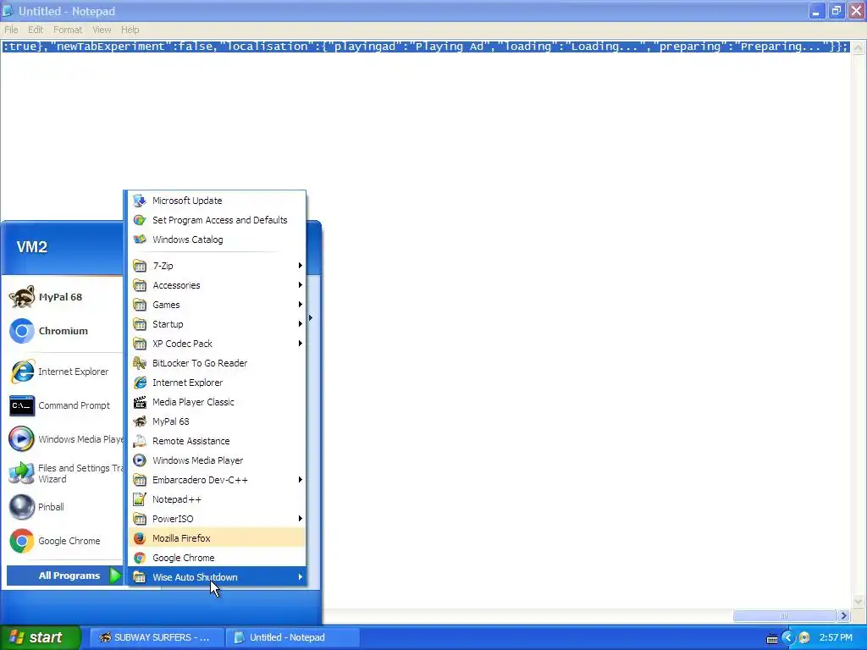Open the Notepad Format menu
Screen dimensions: 867x650
coord(68,30)
